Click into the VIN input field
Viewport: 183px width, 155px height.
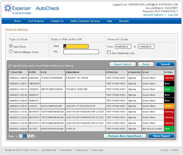pyautogui.click(x=81, y=52)
